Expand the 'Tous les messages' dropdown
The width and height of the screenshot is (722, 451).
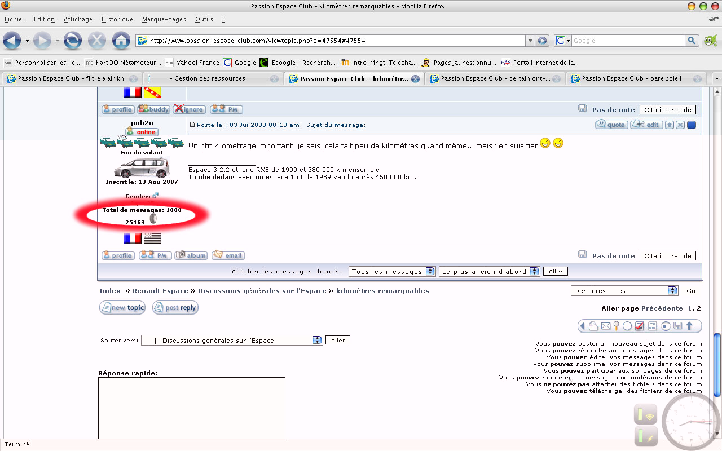point(392,272)
